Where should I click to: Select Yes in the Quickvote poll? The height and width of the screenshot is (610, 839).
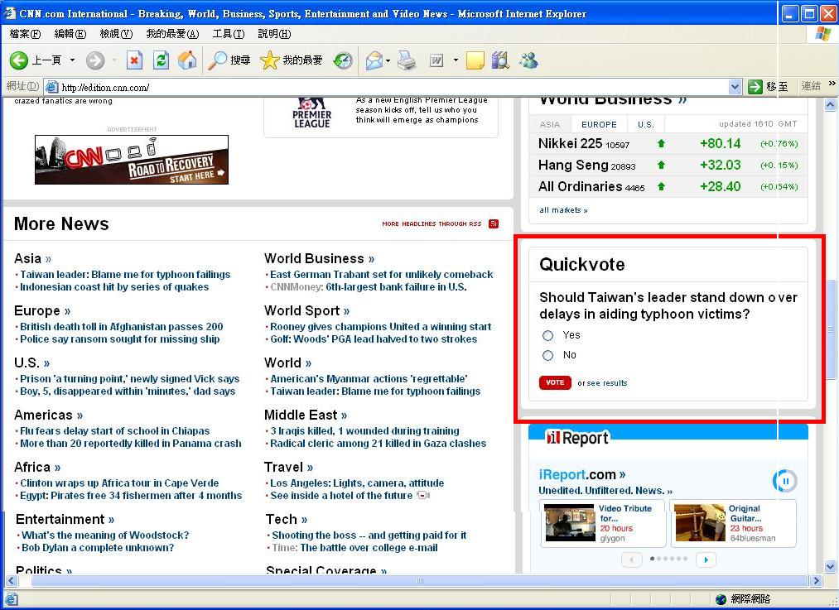coord(547,336)
